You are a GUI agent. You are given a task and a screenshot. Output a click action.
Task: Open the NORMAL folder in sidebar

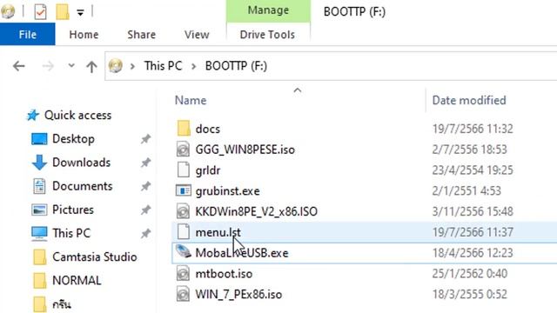(x=77, y=280)
